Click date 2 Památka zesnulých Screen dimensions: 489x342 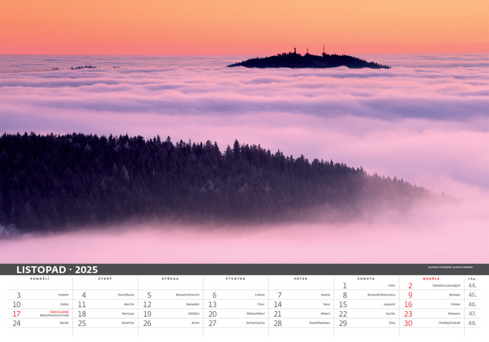pos(410,286)
